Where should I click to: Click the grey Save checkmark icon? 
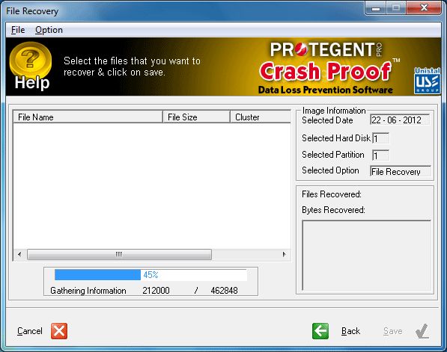(422, 331)
